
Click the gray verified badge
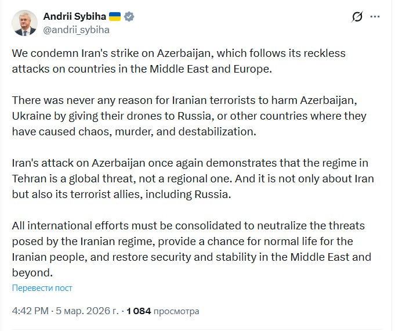[130, 16]
